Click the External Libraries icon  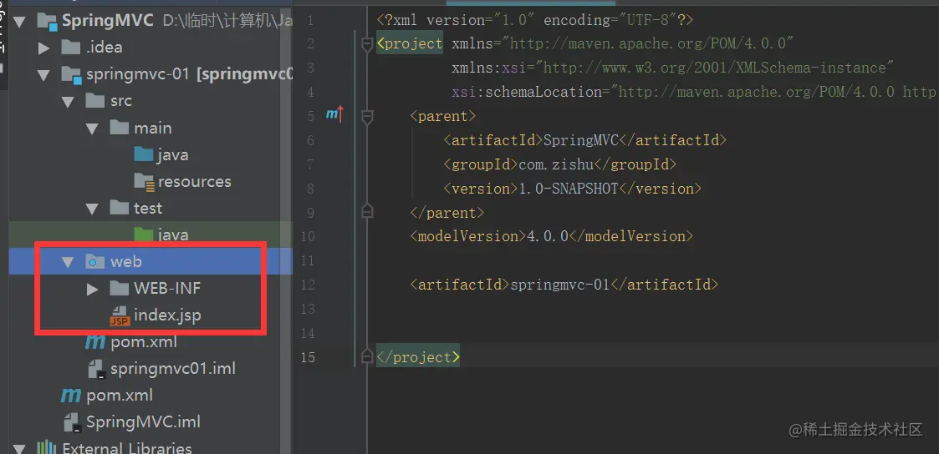(47, 448)
